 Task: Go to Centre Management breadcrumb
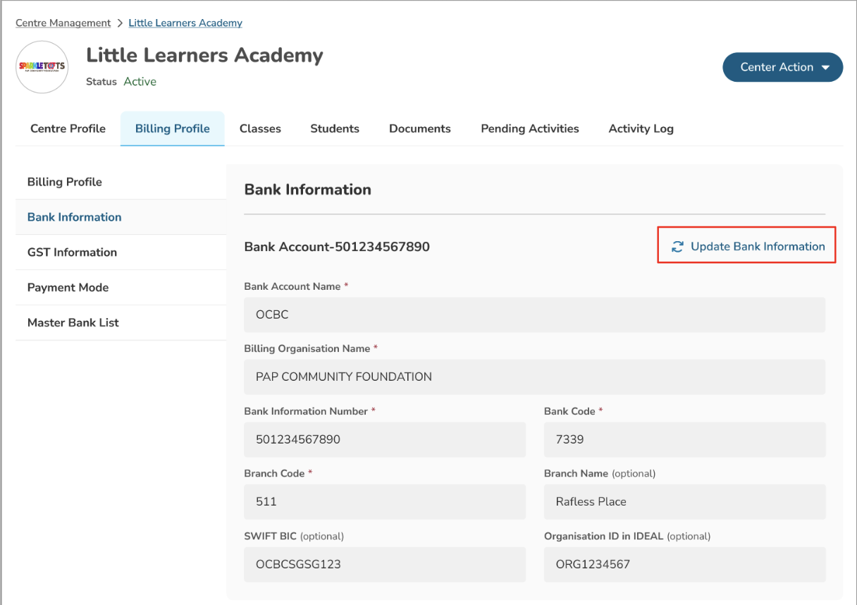(63, 23)
